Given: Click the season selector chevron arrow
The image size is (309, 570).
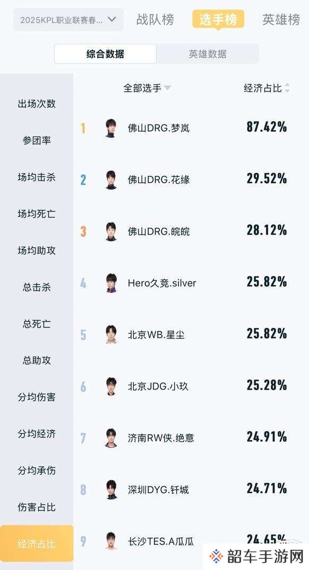Looking at the screenshot, I should (112, 19).
